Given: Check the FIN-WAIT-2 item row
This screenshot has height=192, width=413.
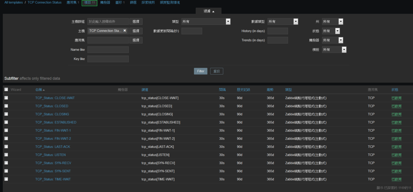Looking at the screenshot, I should click(6, 138).
